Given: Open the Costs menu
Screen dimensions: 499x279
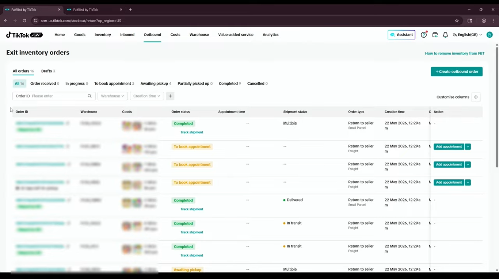Looking at the screenshot, I should tap(175, 35).
